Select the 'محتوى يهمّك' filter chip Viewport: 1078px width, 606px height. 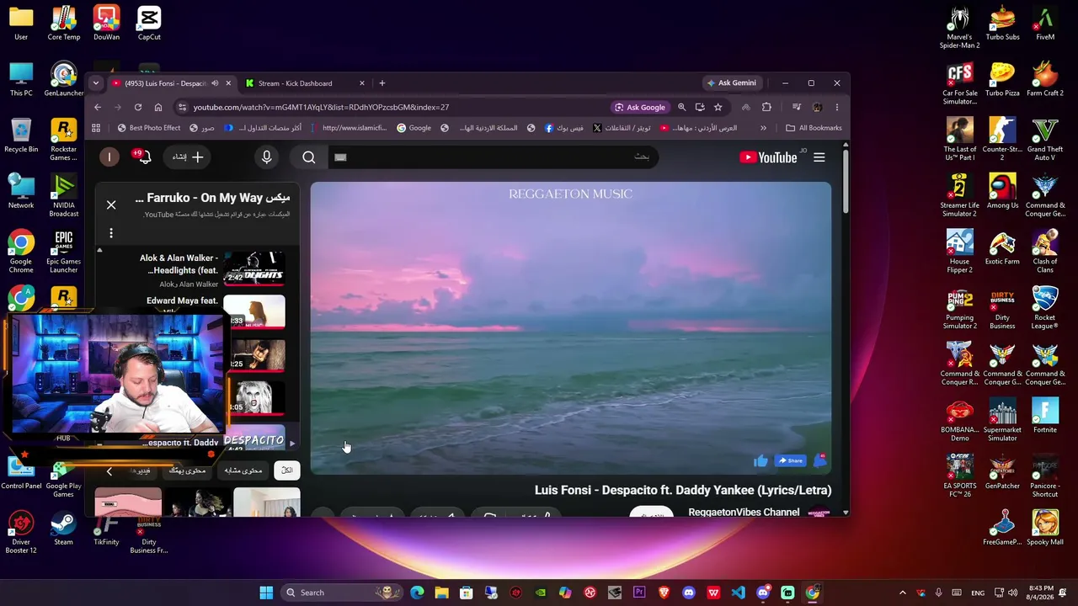pos(187,470)
